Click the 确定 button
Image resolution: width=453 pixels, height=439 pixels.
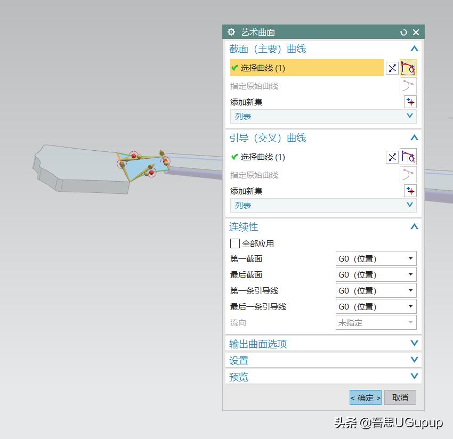coord(365,397)
